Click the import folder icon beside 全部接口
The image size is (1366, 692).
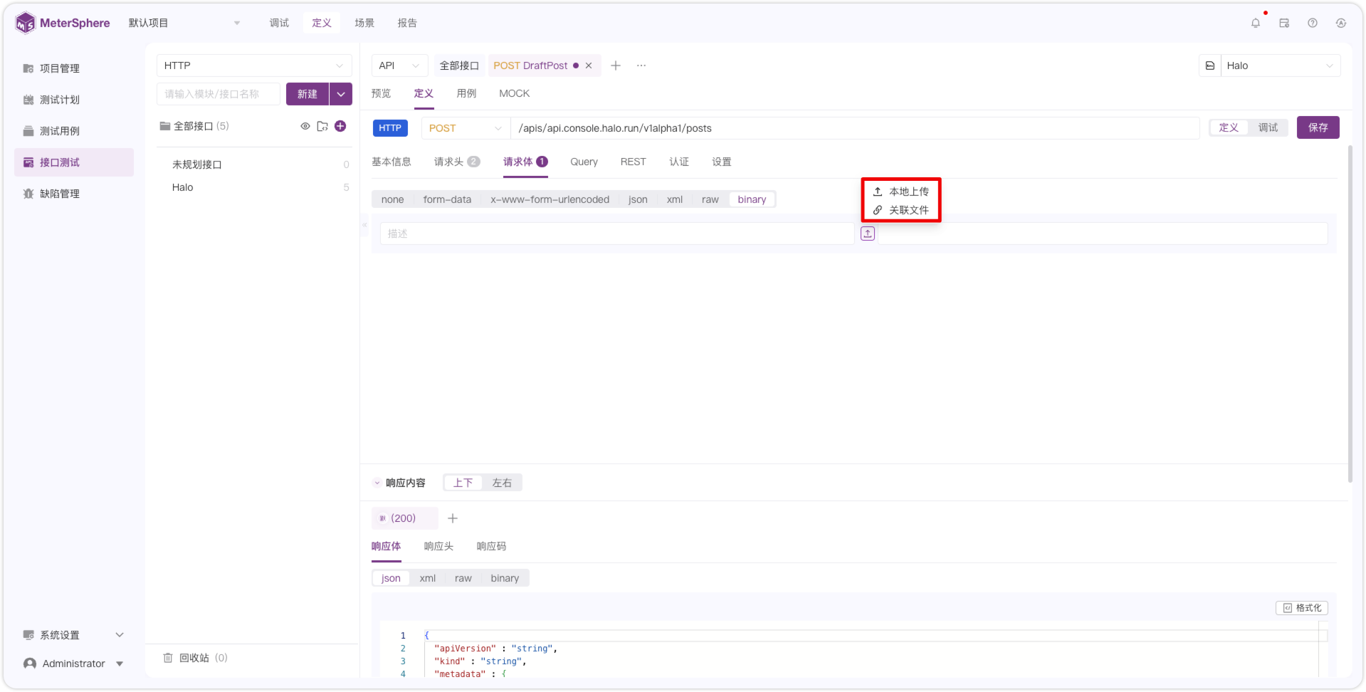[x=322, y=126]
